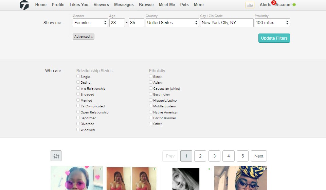This screenshot has height=190, width=326.
Task: Click the VIP crown icon
Action: tap(250, 5)
